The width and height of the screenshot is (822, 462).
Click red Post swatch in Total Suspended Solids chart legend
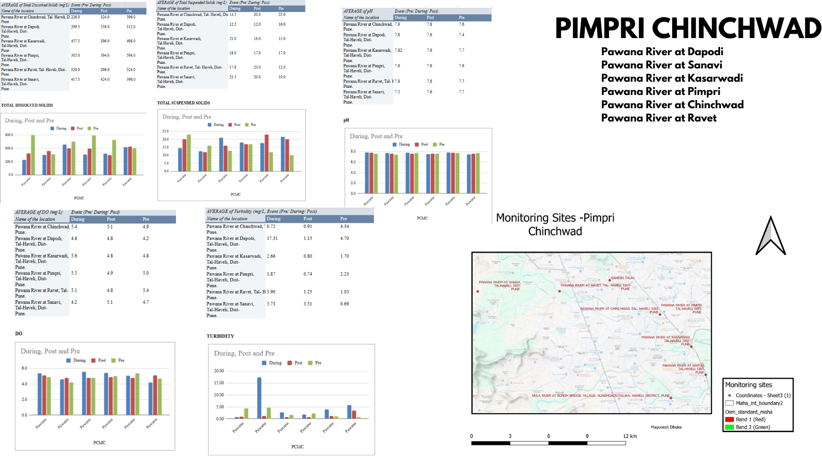[x=230, y=125]
